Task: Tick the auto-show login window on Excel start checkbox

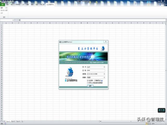Action: [88, 83]
